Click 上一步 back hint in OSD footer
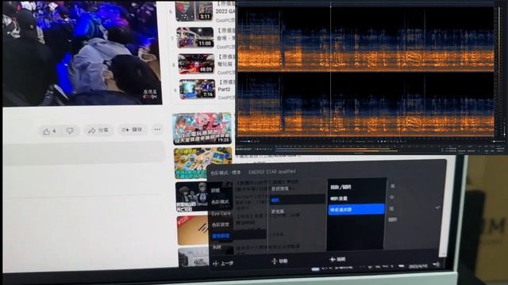508x285 pixels. coord(223,264)
